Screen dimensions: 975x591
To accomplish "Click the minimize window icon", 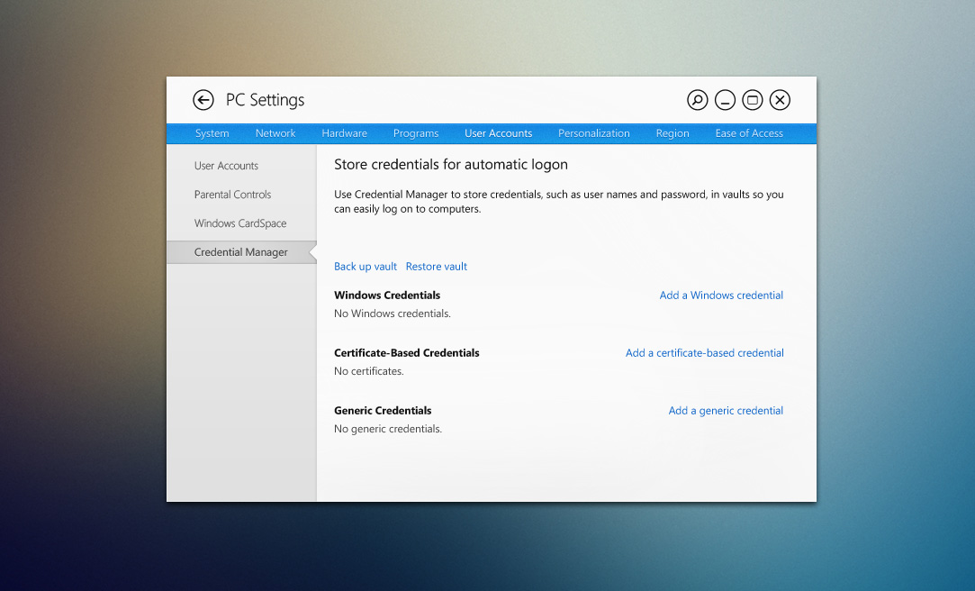I will pyautogui.click(x=725, y=100).
